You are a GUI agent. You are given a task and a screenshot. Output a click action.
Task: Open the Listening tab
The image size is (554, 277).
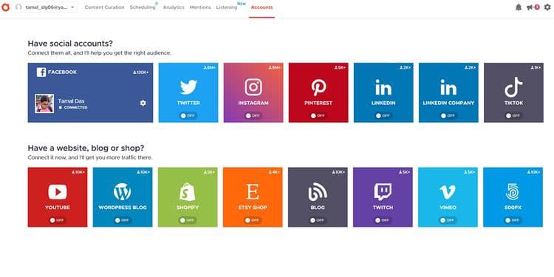point(227,7)
